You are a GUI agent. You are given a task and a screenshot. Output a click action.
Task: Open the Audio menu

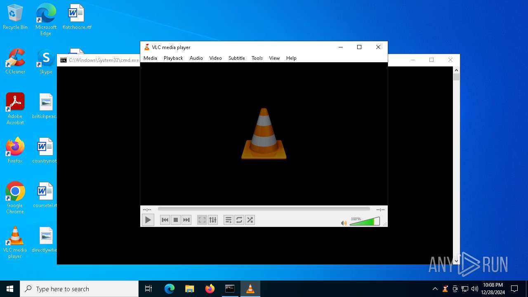coord(196,58)
